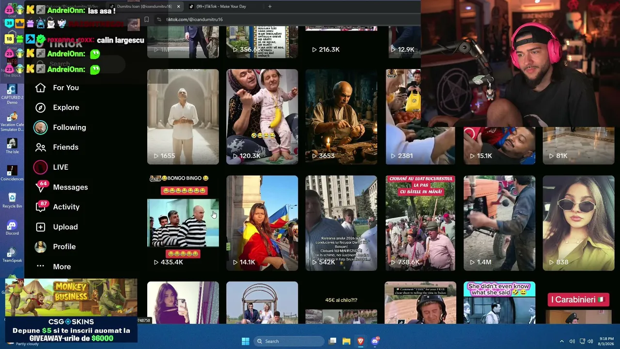Play the candlelit video with 3653 views

coord(341,117)
